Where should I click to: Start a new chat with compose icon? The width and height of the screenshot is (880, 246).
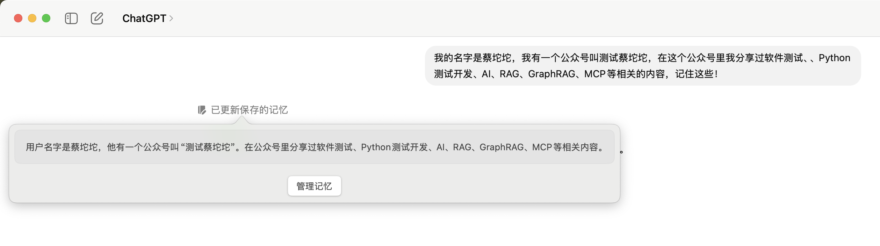pyautogui.click(x=97, y=18)
